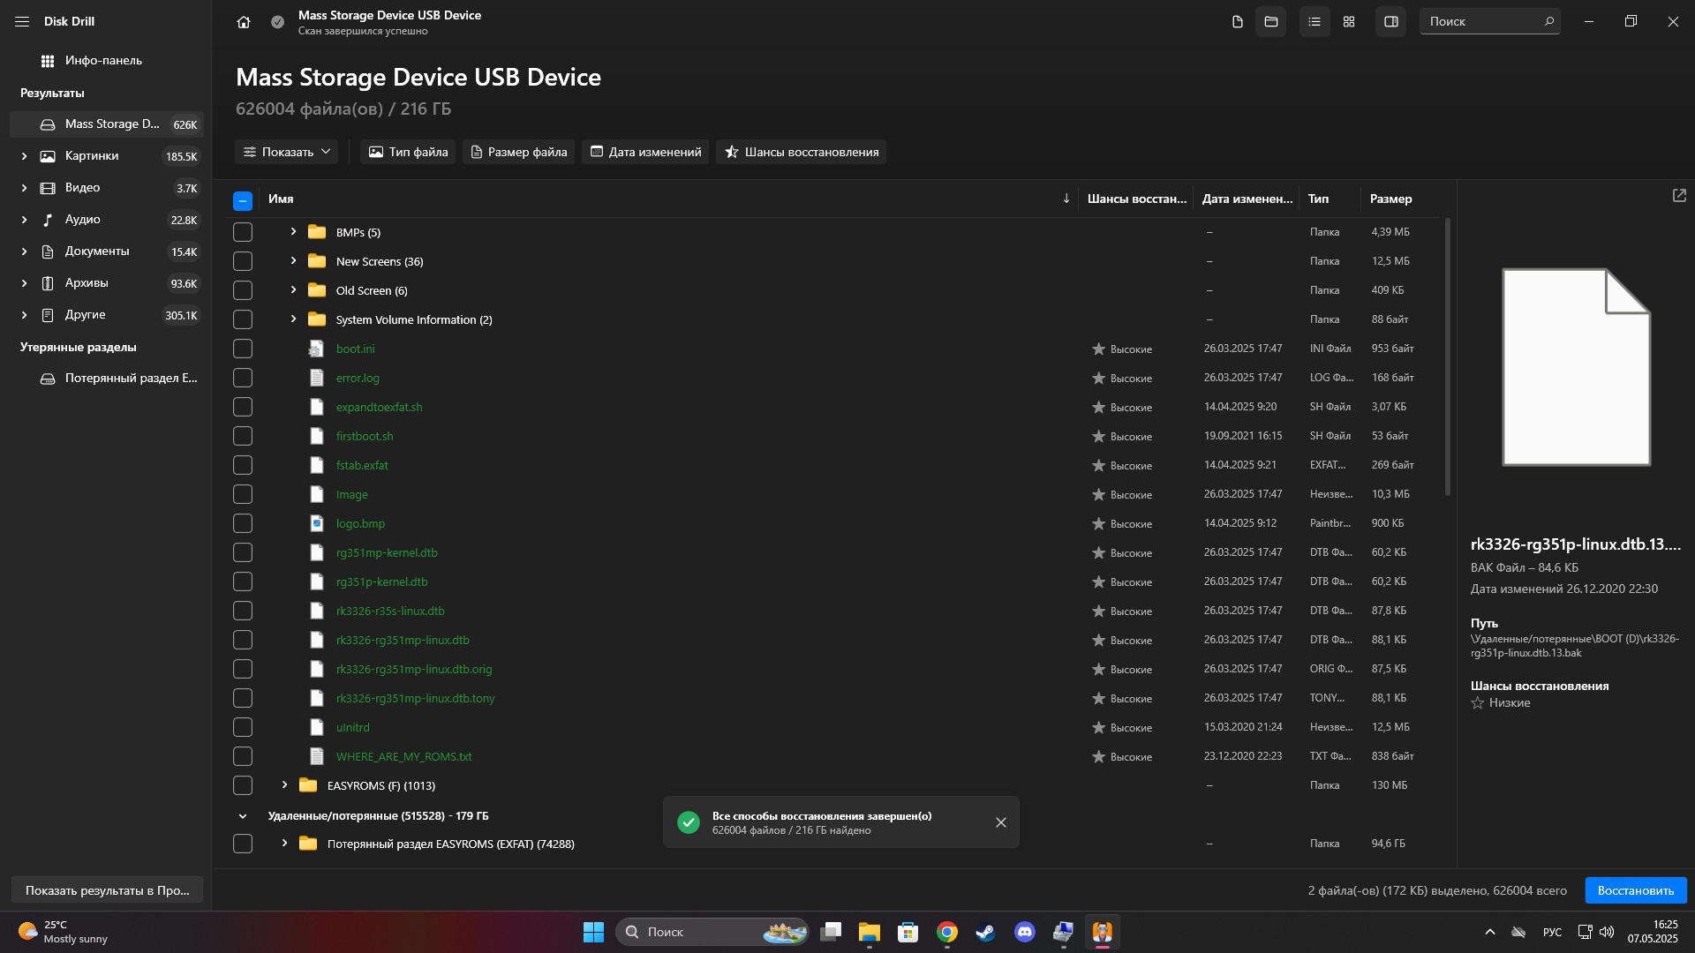Collapse the Удаленные/потерянные section
Screen dimensions: 1695x953
click(243, 816)
